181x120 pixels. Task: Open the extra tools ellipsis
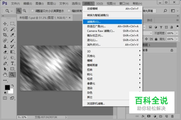[5, 80]
